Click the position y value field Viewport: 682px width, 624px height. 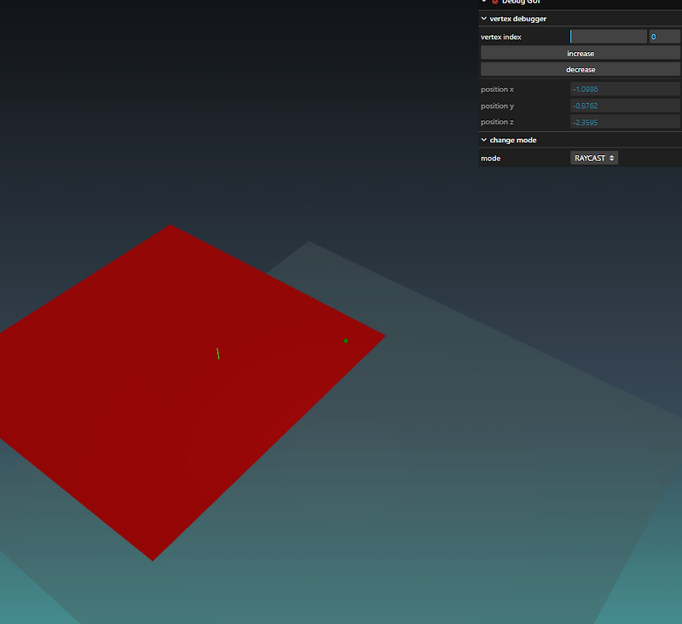[625, 105]
